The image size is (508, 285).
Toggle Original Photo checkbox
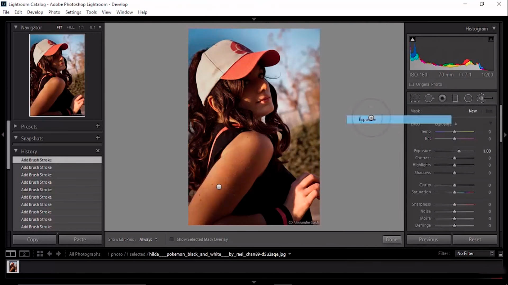[x=411, y=84]
